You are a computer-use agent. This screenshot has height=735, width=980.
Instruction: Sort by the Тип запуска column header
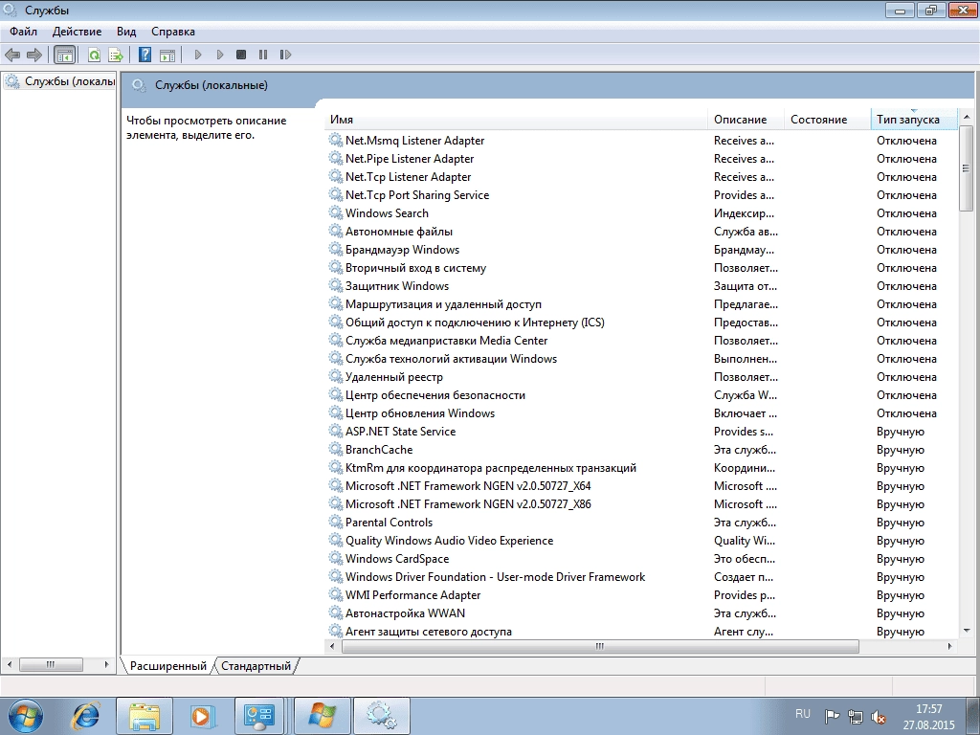(913, 120)
